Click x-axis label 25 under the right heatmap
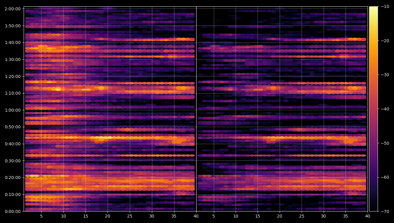 pyautogui.click(x=301, y=216)
